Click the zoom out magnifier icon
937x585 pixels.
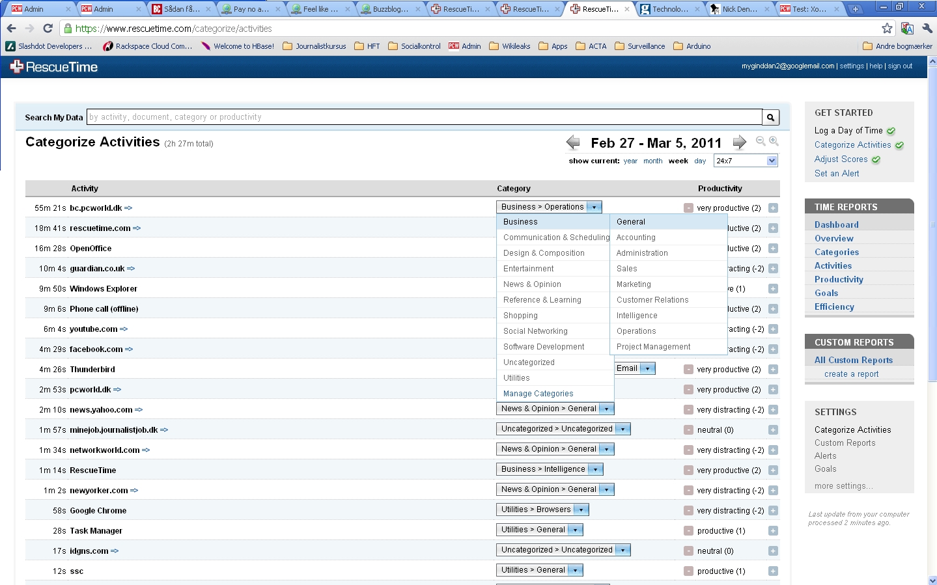point(760,141)
